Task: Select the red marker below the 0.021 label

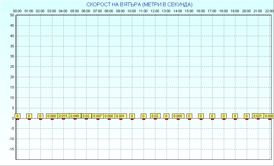Action: (x=258, y=119)
